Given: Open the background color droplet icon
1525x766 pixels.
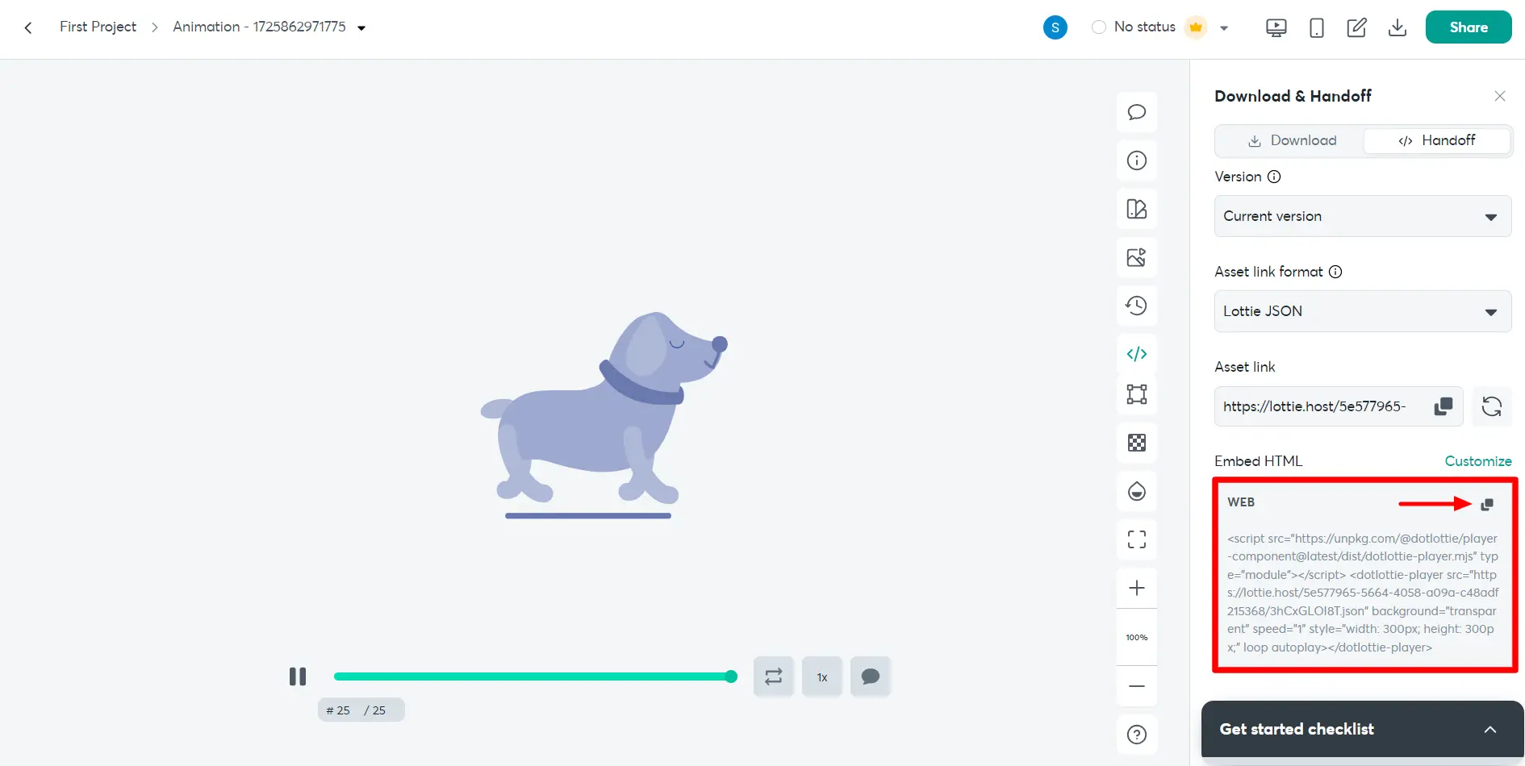Looking at the screenshot, I should point(1137,491).
